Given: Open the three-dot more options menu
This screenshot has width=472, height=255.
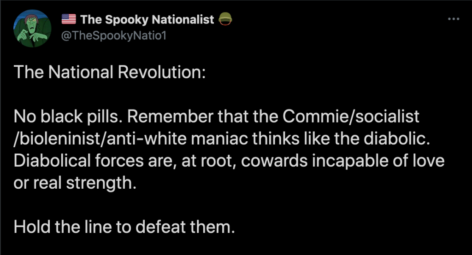Looking at the screenshot, I should pos(454,19).
